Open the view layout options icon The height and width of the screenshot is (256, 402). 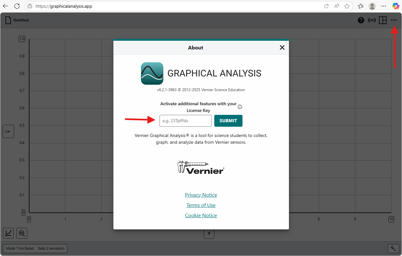383,20
